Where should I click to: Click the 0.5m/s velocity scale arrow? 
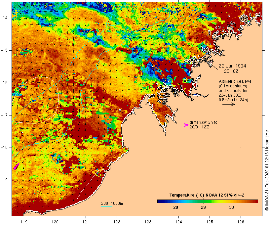pos(229,104)
